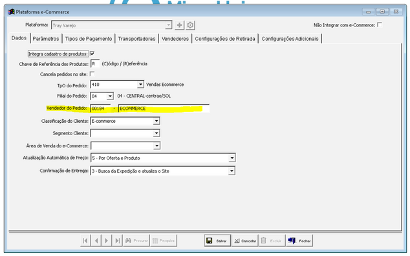Close the Plataforma e-Commerce window
Image resolution: width=410 pixels, height=256 pixels.
(x=396, y=12)
